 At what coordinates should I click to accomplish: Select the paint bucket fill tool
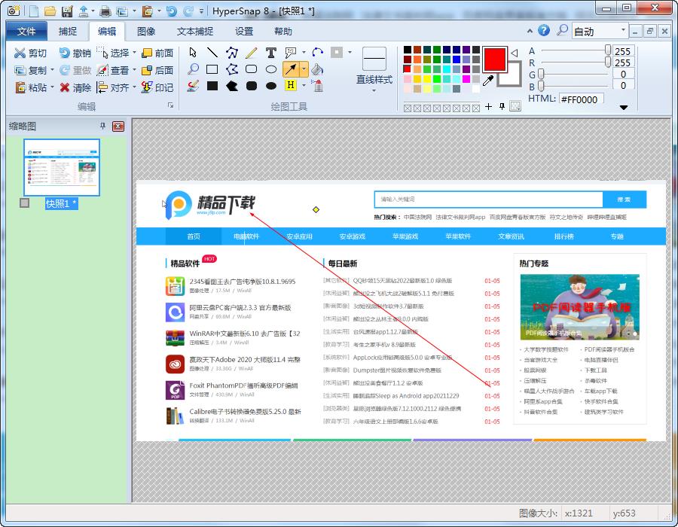[317, 69]
